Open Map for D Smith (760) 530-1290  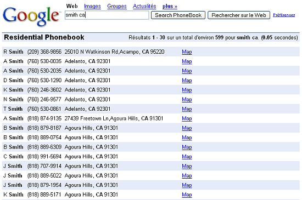(187, 81)
